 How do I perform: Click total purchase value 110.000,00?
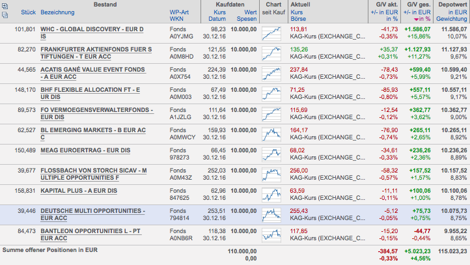(242, 251)
